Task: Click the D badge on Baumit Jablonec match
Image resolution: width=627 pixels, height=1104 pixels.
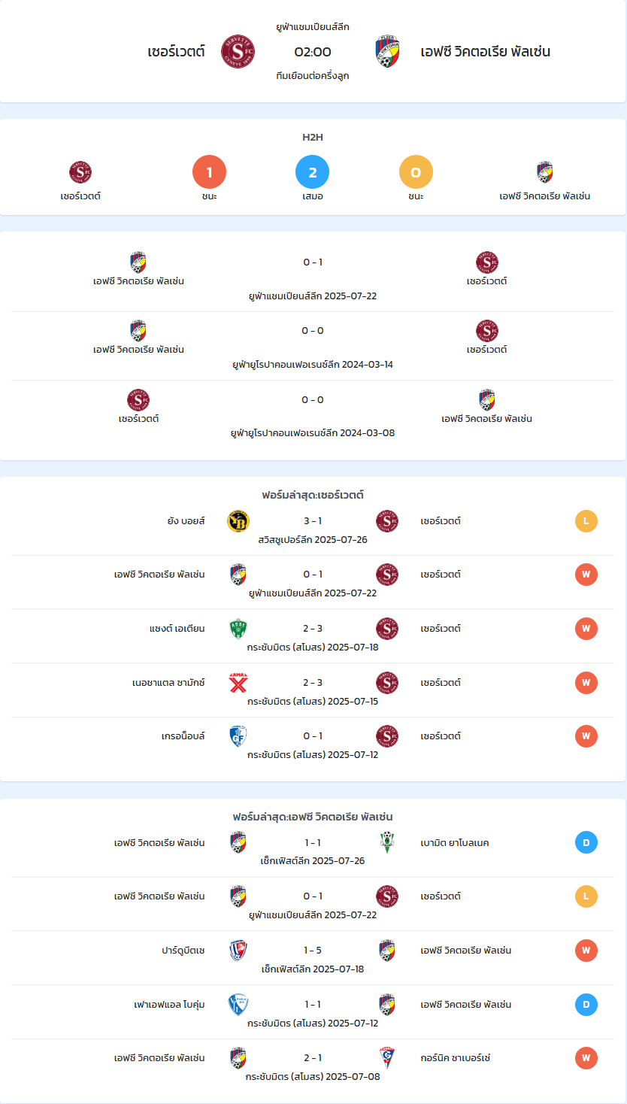Action: (x=586, y=842)
